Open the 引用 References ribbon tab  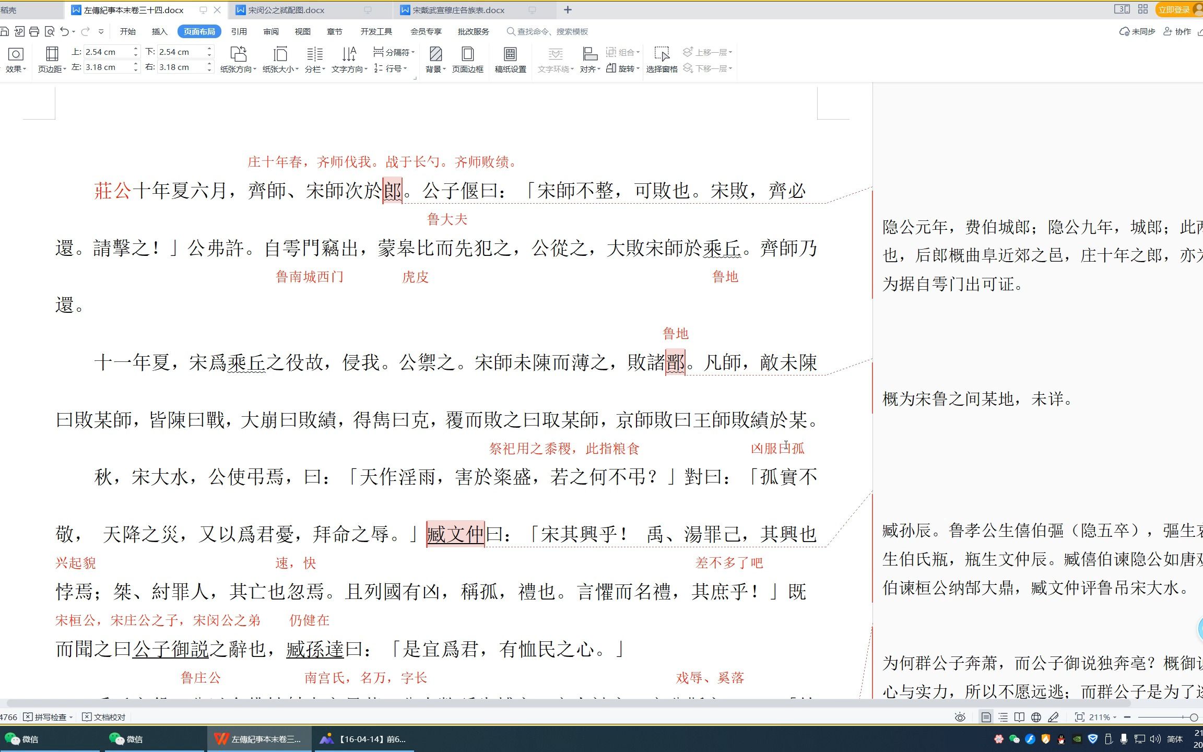[x=239, y=31]
